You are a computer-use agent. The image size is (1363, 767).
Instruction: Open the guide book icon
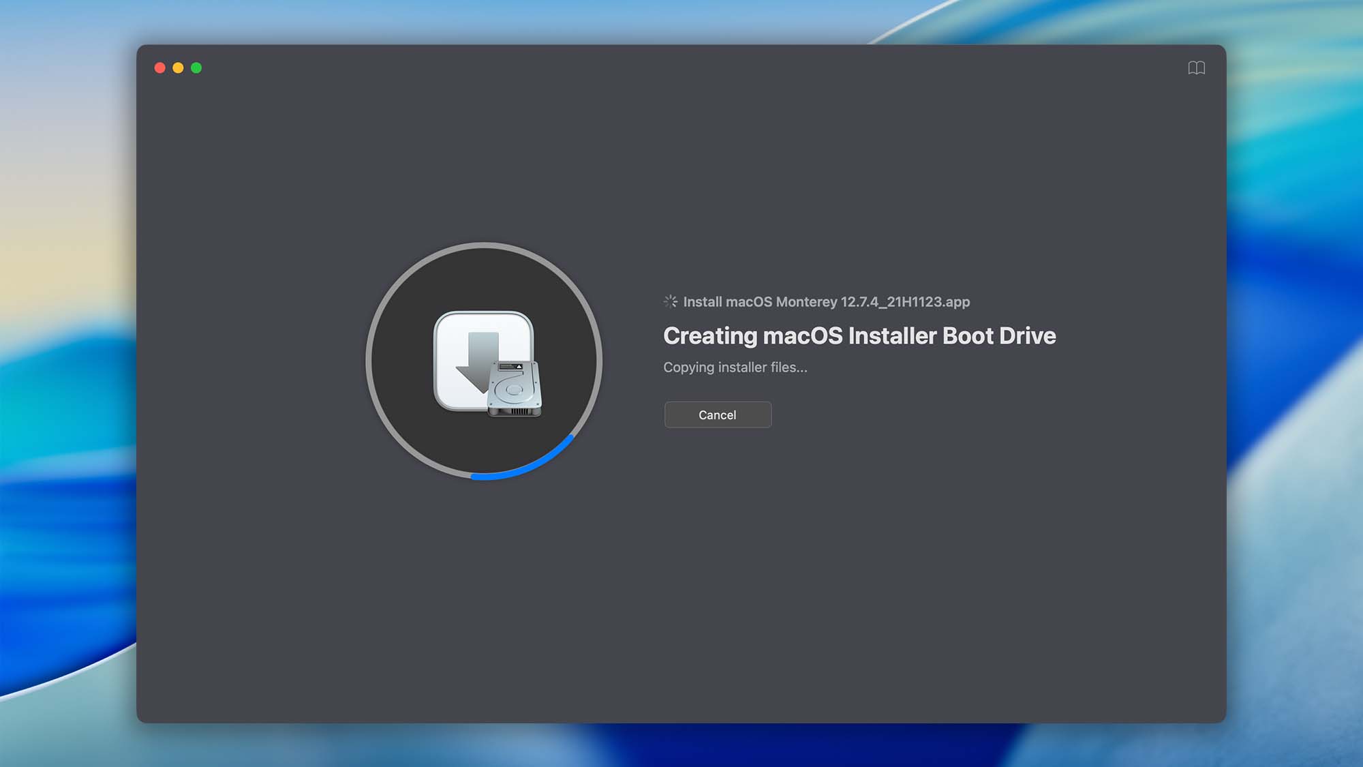(1196, 67)
